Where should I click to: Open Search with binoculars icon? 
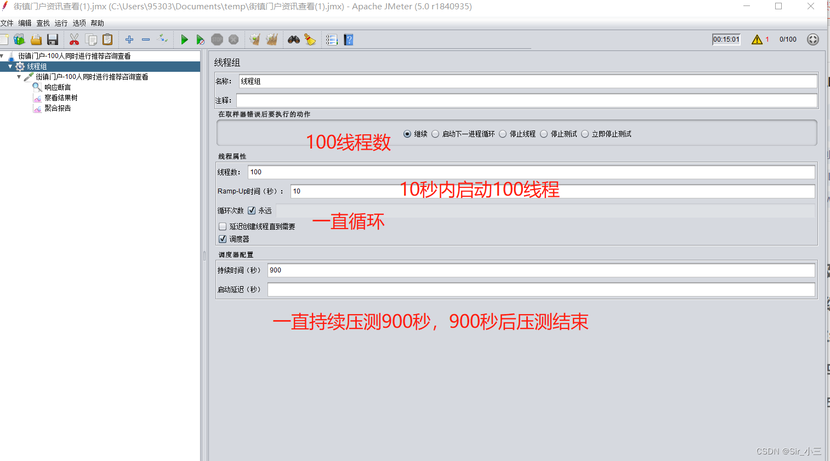click(294, 39)
